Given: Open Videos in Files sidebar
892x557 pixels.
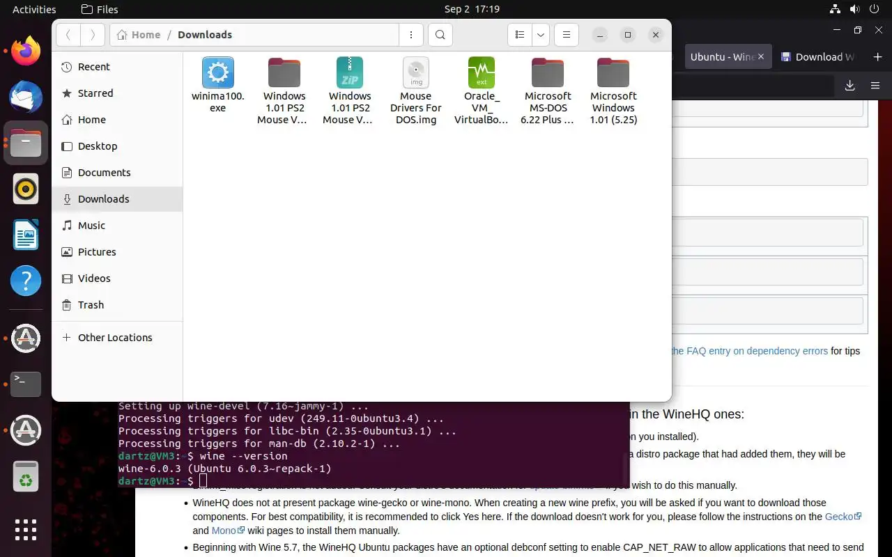Looking at the screenshot, I should pyautogui.click(x=117, y=278).
